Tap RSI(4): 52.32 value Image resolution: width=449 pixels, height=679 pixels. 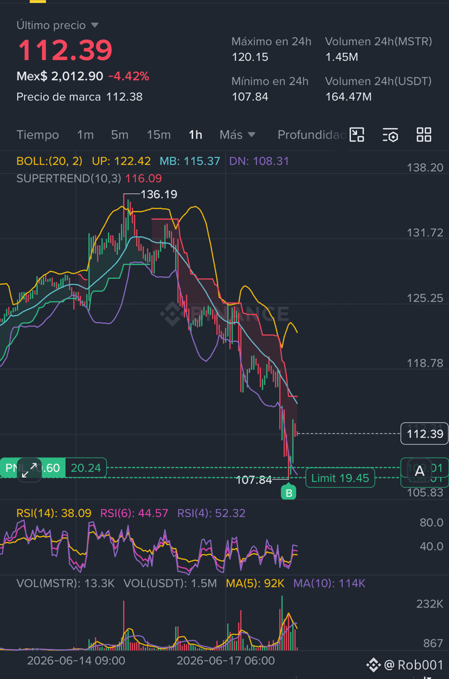click(211, 513)
